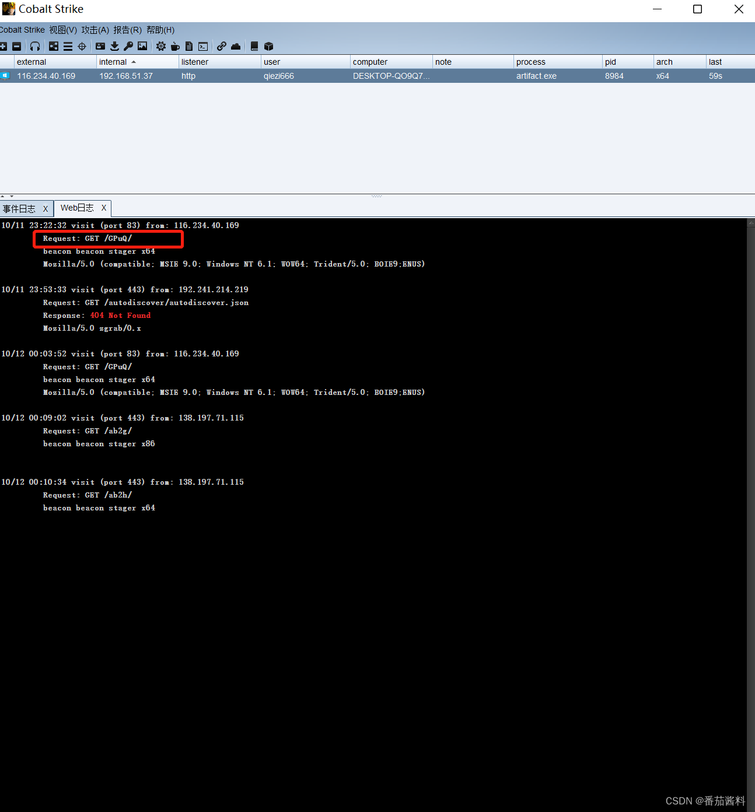Sort by the process column header
The image size is (755, 812).
tap(558, 62)
